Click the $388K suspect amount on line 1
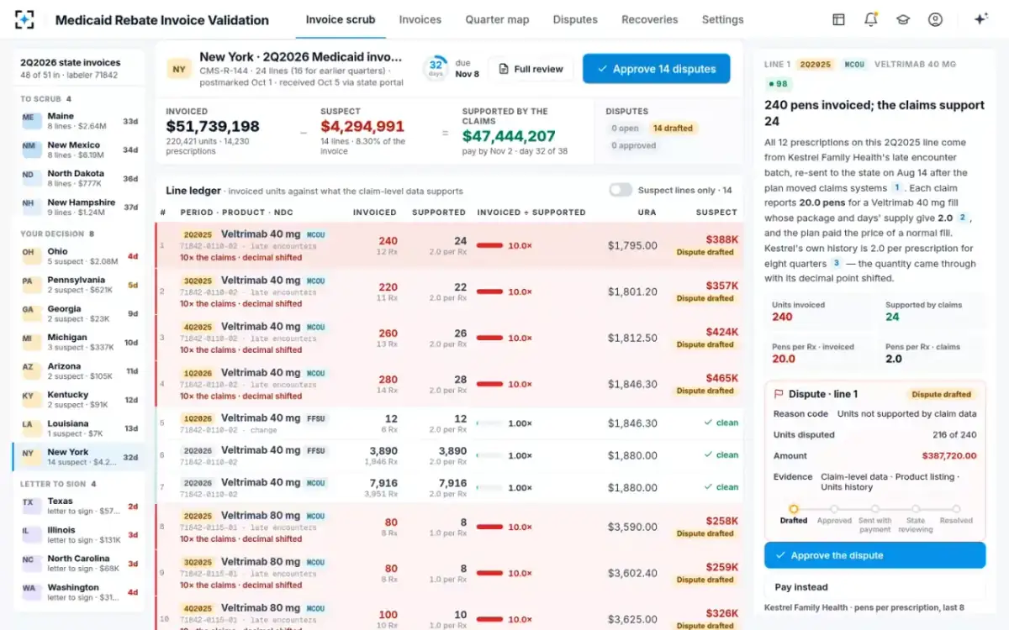1009x630 pixels. pyautogui.click(x=721, y=239)
